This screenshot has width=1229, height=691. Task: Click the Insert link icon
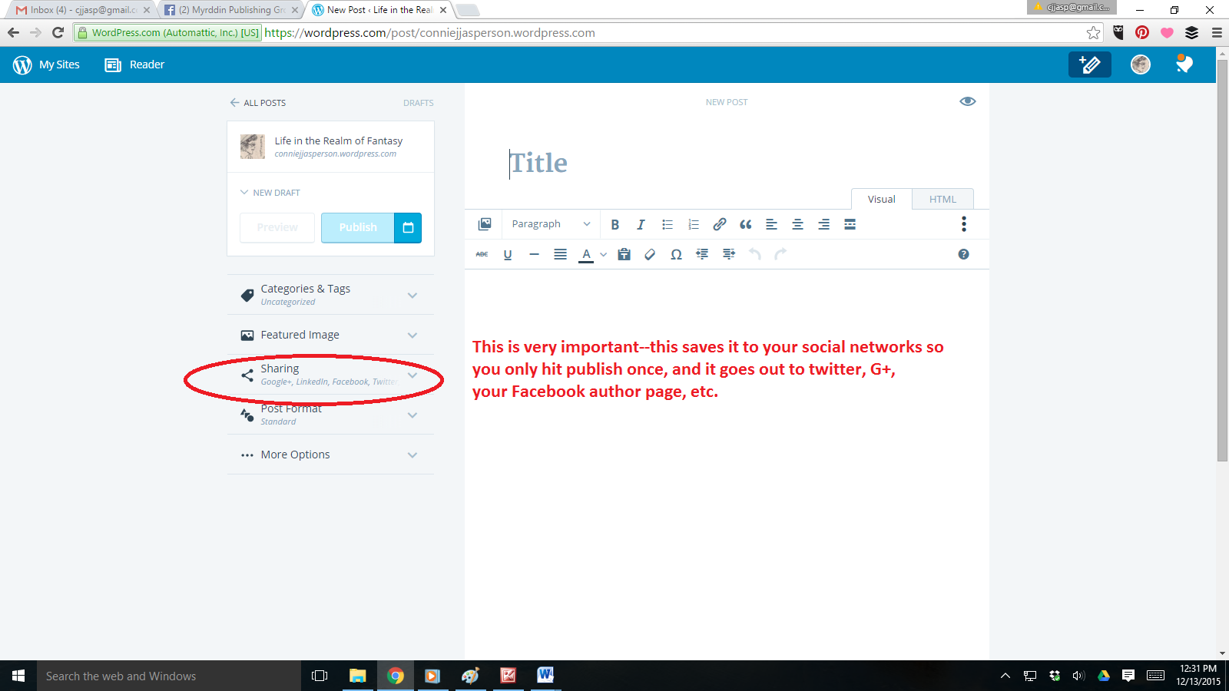coord(719,224)
